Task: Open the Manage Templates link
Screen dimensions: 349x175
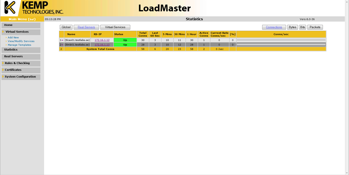Action: tap(19, 45)
